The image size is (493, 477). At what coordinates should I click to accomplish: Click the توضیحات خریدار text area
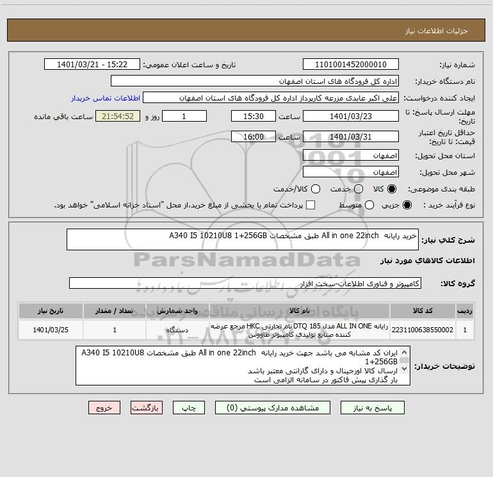tap(243, 366)
